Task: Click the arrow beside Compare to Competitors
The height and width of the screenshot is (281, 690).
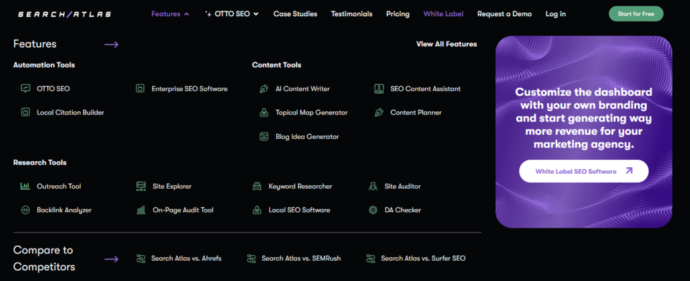Action: pyautogui.click(x=111, y=259)
